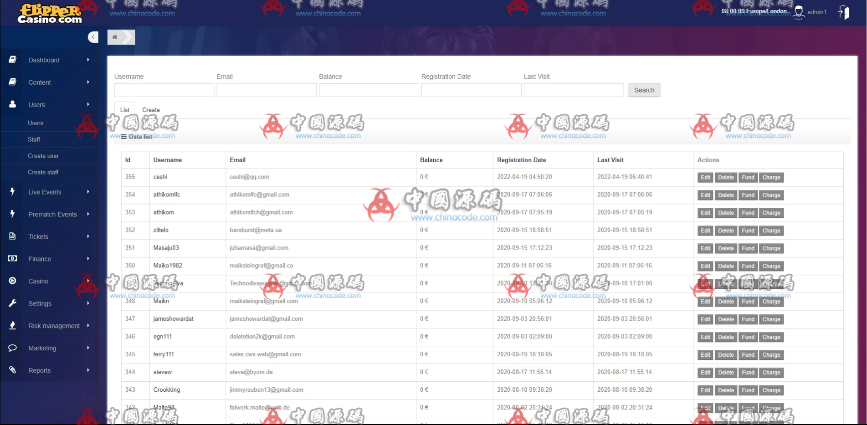Click the Last Visit filter field
Screen dimensions: 867x425
click(x=574, y=90)
